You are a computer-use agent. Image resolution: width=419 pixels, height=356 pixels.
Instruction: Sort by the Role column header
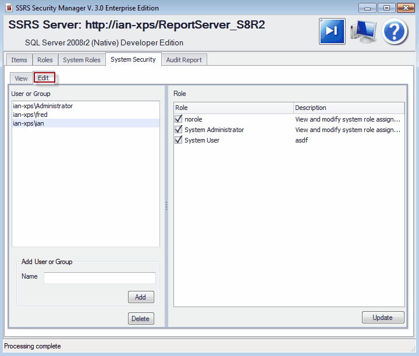tap(233, 108)
